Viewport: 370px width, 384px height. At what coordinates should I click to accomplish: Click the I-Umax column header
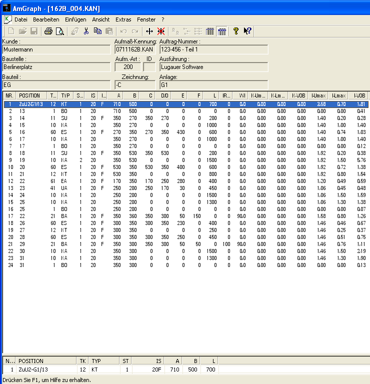(x=318, y=95)
